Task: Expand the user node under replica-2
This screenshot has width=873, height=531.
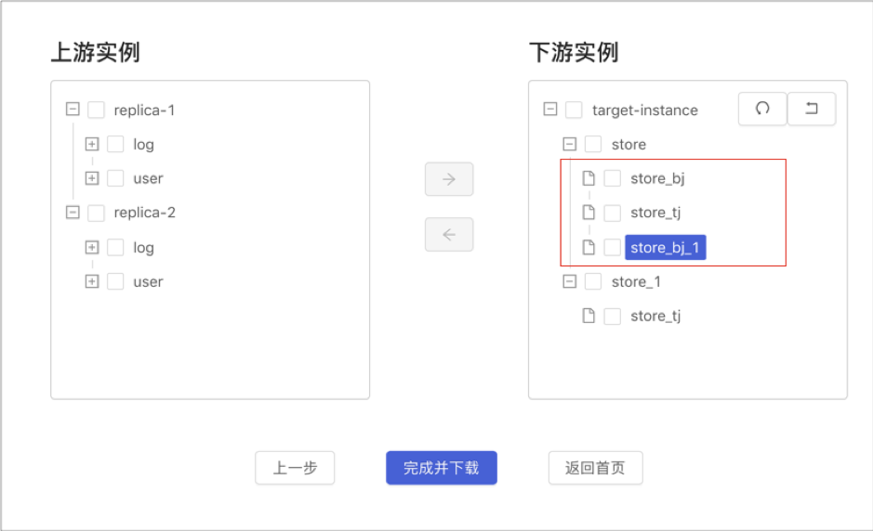Action: tap(92, 281)
